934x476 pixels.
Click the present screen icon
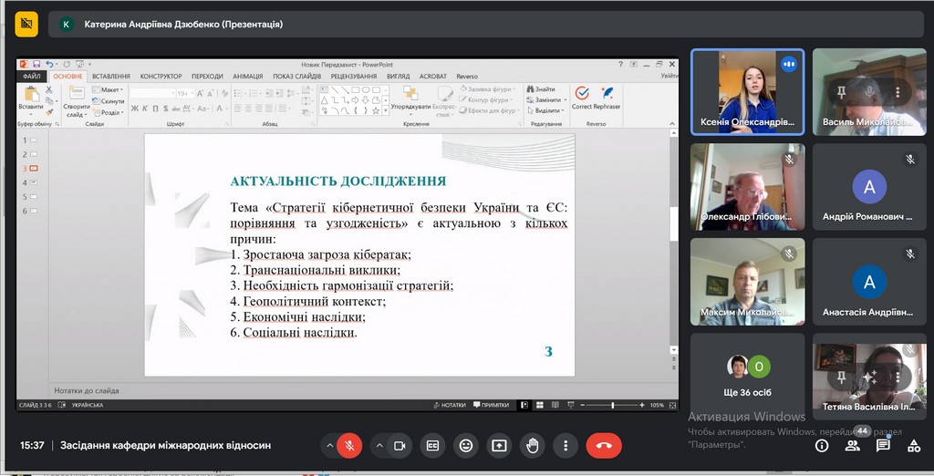(x=499, y=446)
